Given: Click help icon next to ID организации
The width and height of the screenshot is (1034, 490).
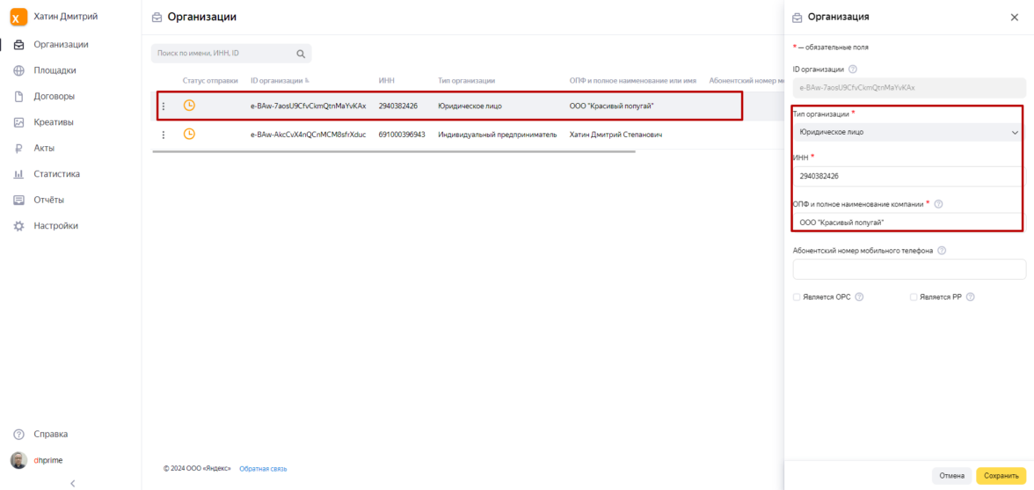Looking at the screenshot, I should [x=853, y=69].
